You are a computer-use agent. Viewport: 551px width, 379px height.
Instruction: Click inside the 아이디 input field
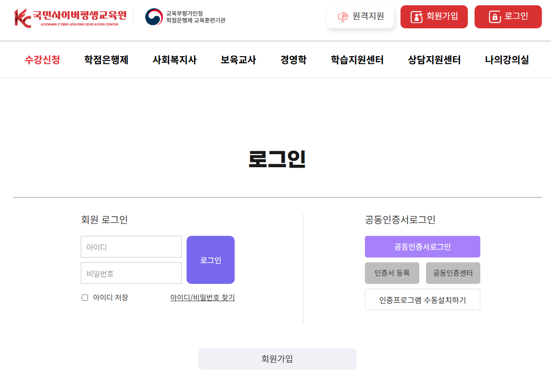coord(131,246)
